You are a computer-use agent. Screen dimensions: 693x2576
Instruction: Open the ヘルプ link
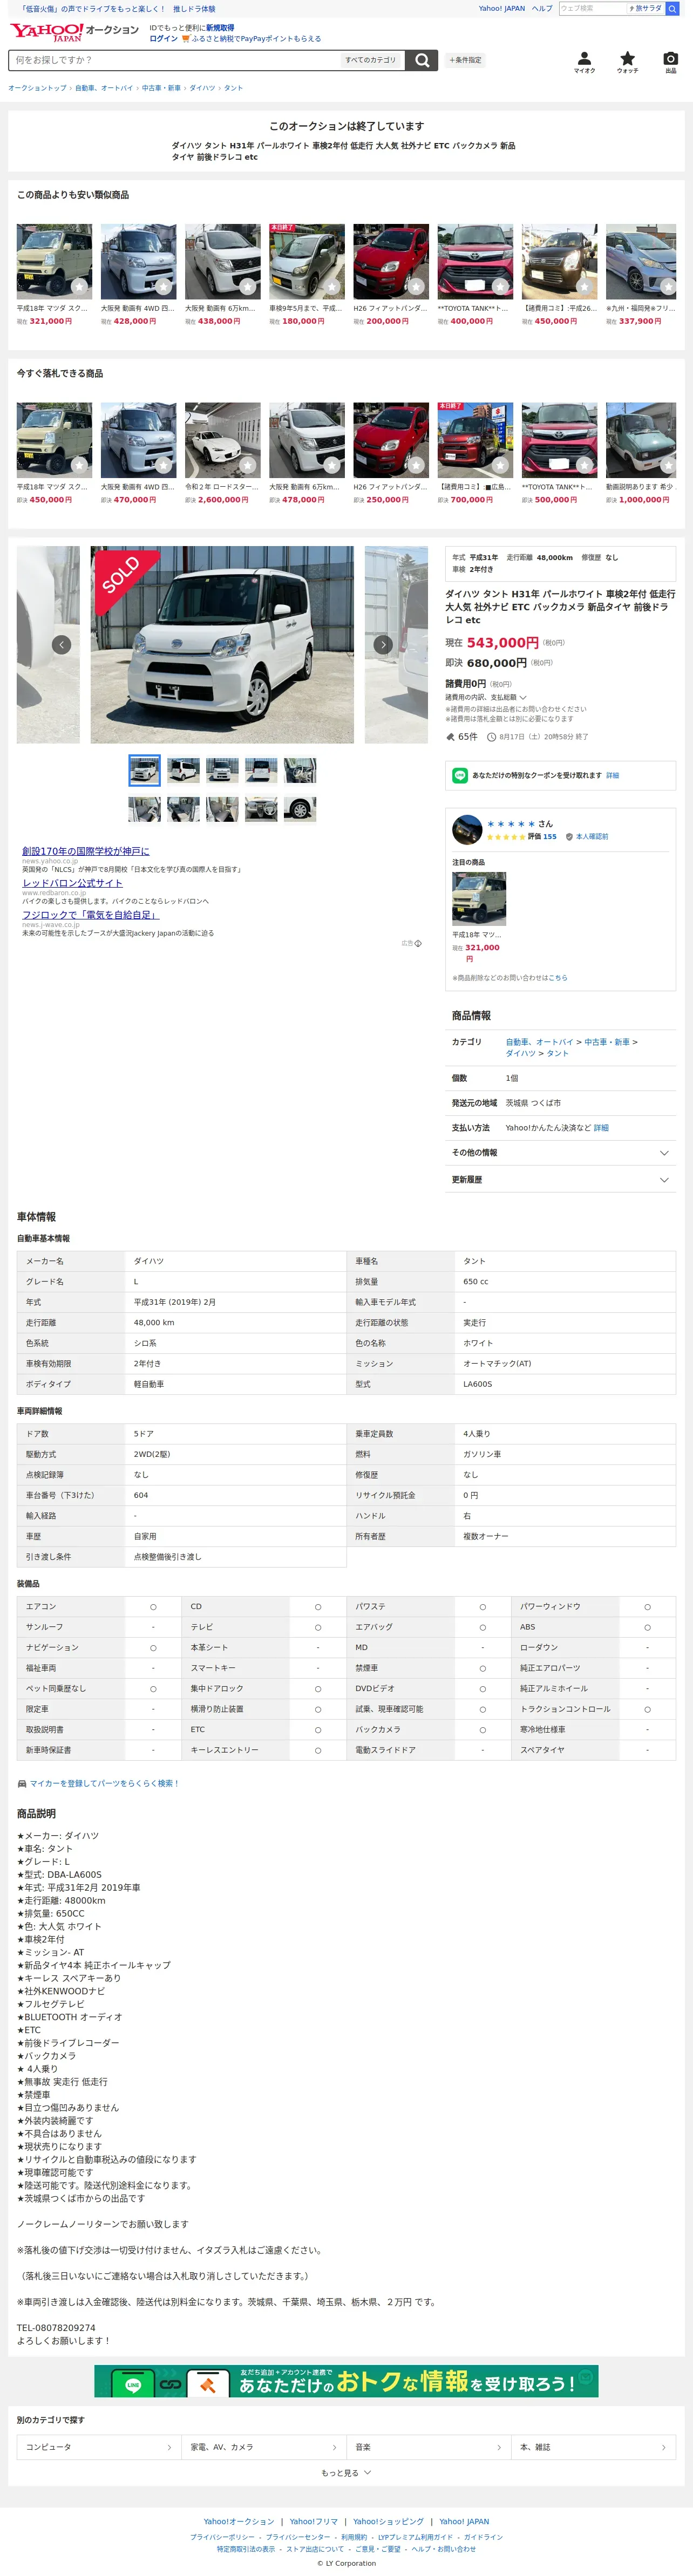pos(541,8)
